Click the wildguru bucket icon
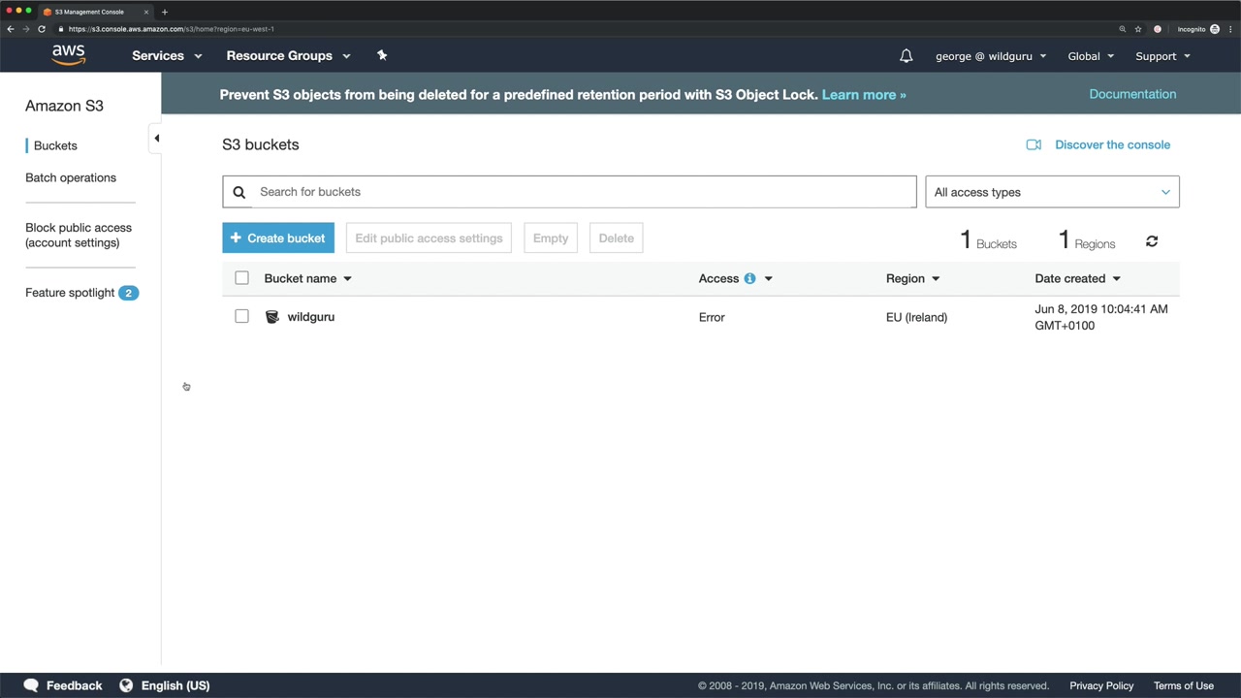 [x=272, y=317]
